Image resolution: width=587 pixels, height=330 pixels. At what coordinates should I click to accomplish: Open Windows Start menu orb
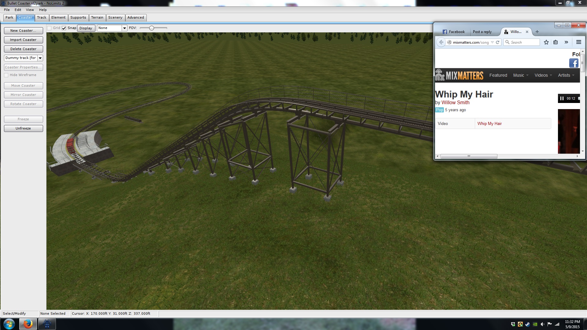(x=9, y=324)
